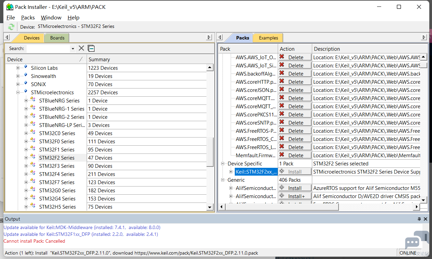Viewport: 432px width, 259px height.
Task: Click inside the device Search input field
Action: [48, 49]
